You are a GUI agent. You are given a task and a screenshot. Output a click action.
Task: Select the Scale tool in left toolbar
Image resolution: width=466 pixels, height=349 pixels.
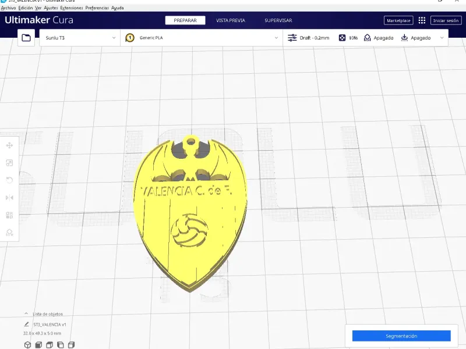pos(9,163)
